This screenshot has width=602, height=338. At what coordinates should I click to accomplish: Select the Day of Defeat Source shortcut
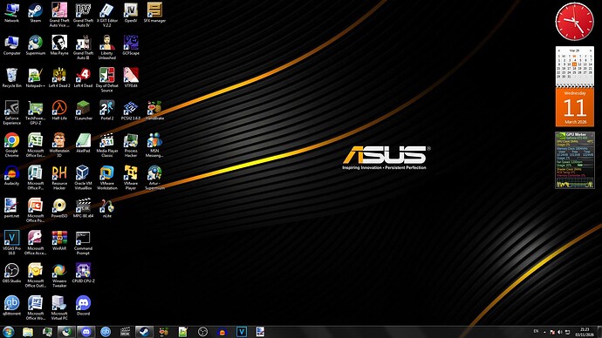click(106, 80)
